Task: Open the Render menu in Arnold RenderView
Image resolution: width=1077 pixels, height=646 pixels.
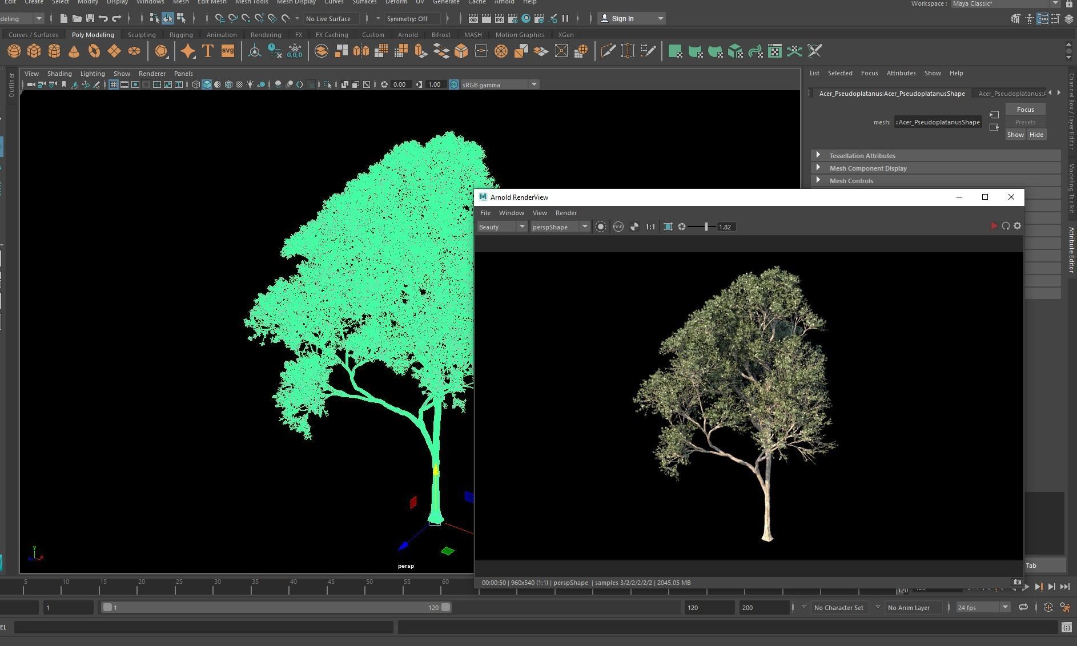Action: [566, 213]
